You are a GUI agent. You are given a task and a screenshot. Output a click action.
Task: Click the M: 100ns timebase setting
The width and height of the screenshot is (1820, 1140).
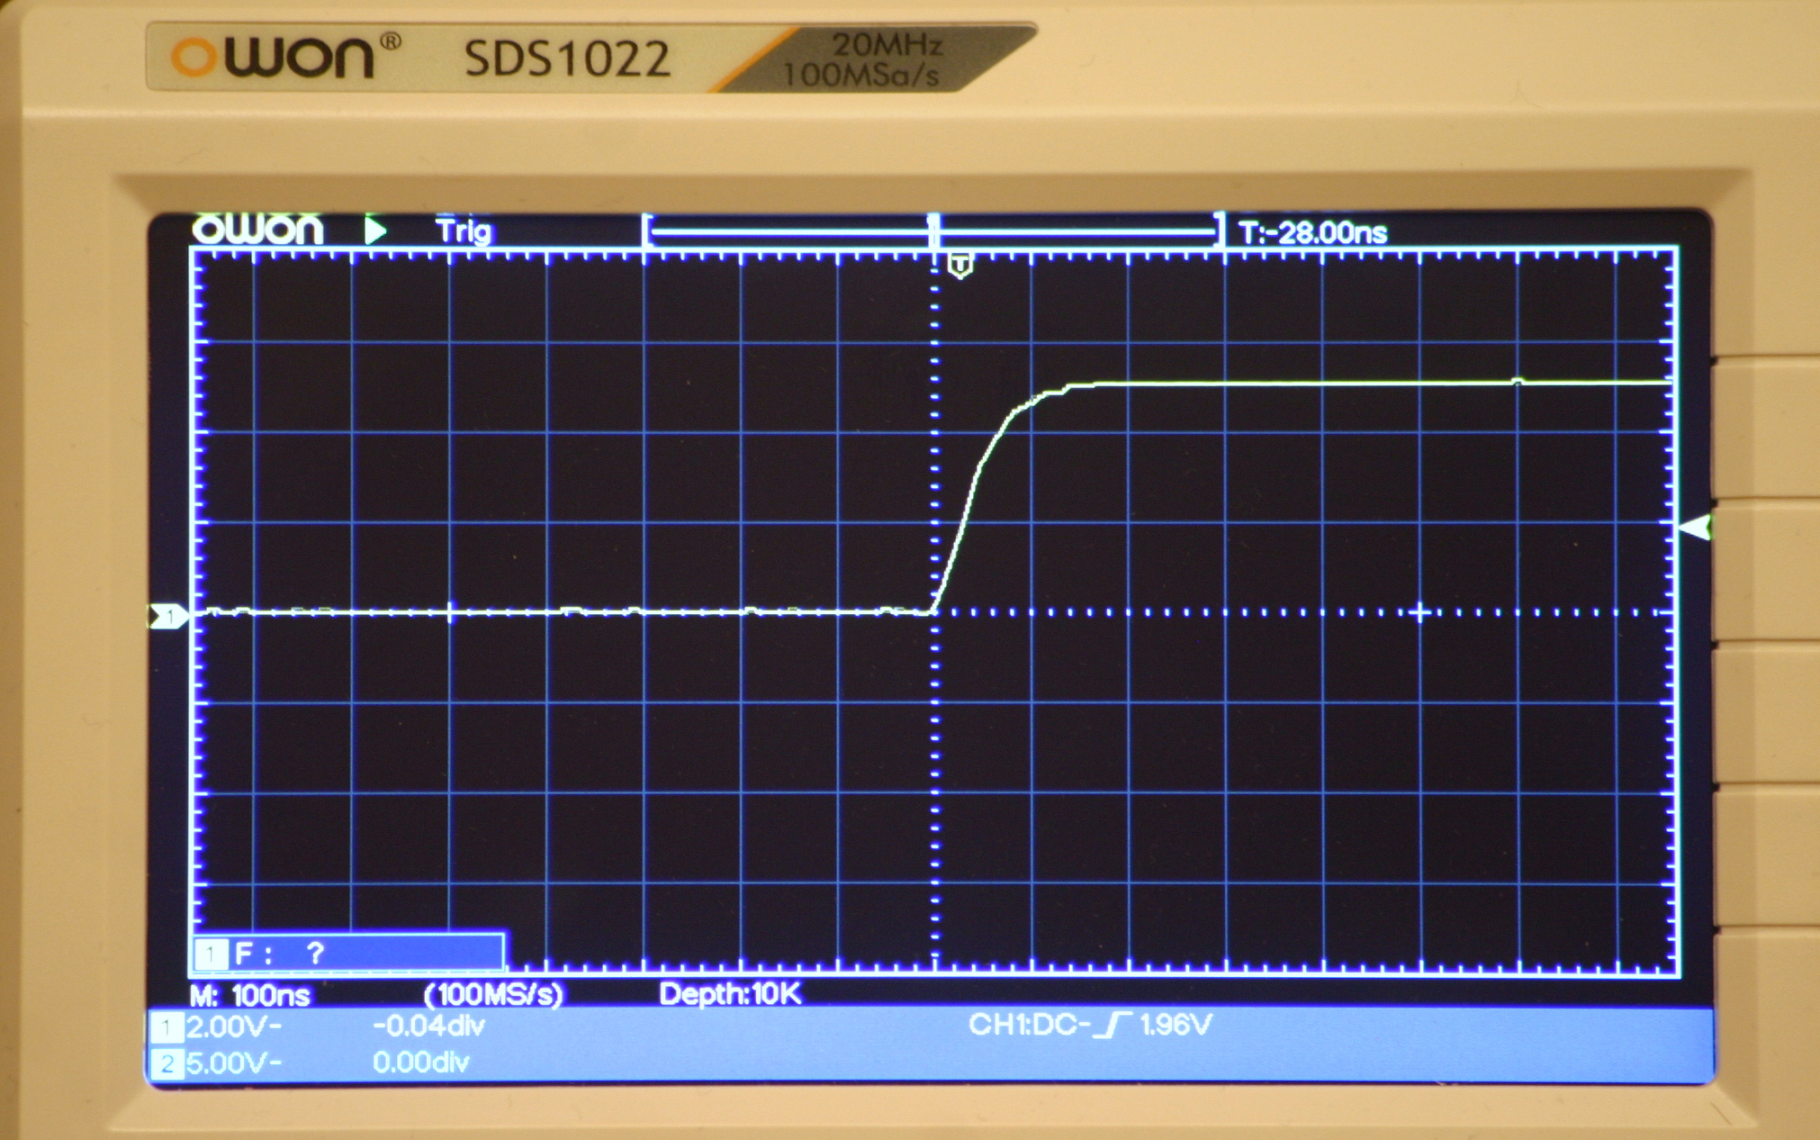pos(250,995)
